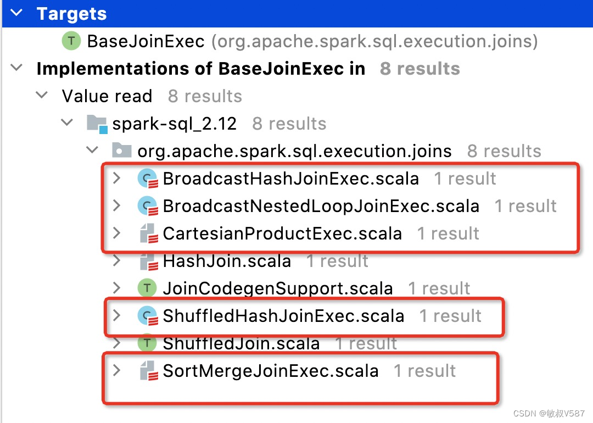The height and width of the screenshot is (423, 593).
Task: Click the BaseJoinExec trait icon
Action: 70,41
